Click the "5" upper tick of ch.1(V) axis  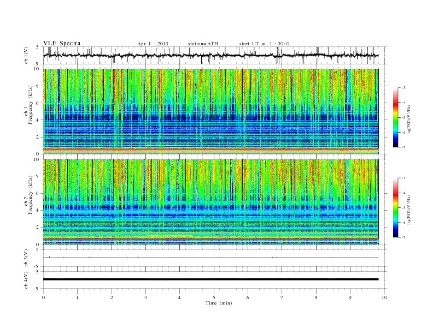(38, 47)
